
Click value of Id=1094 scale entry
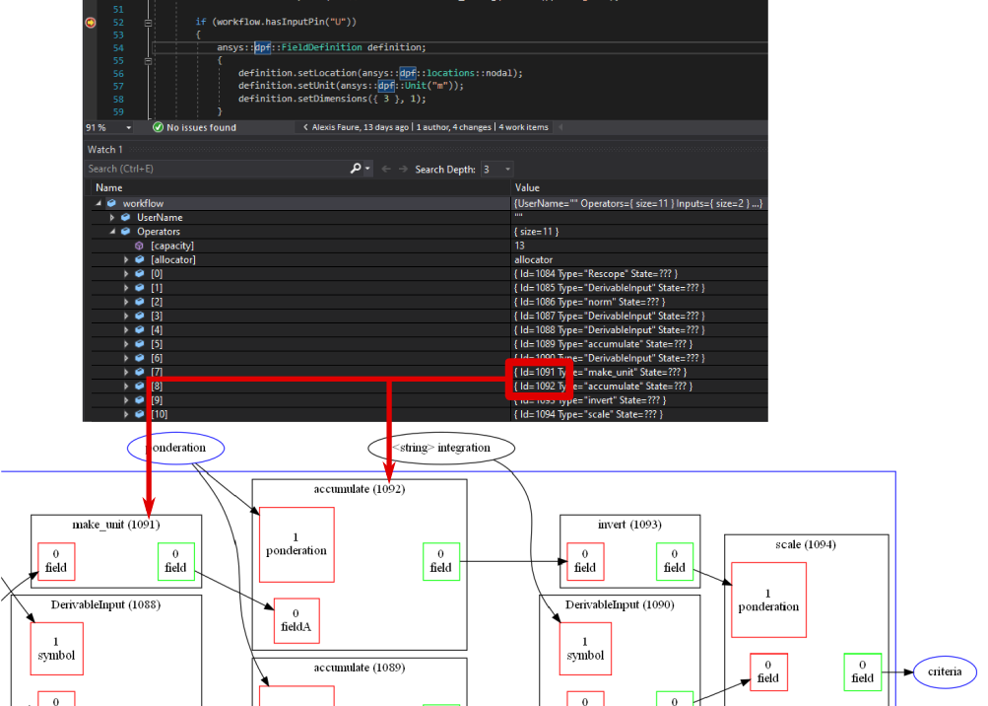[x=588, y=414]
